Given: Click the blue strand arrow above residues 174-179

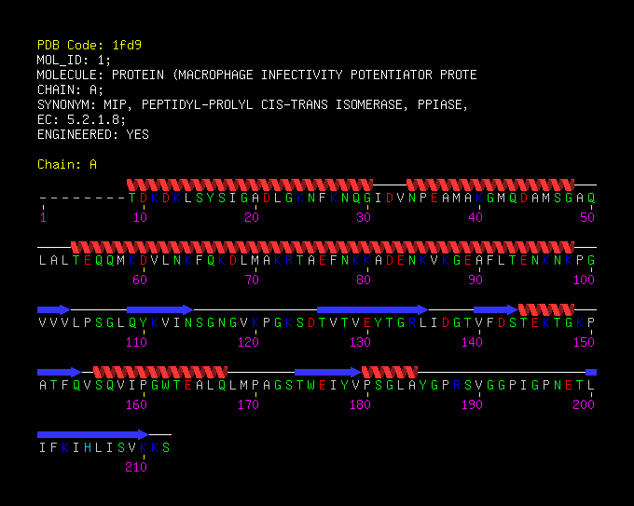Looking at the screenshot, I should click(328, 372).
